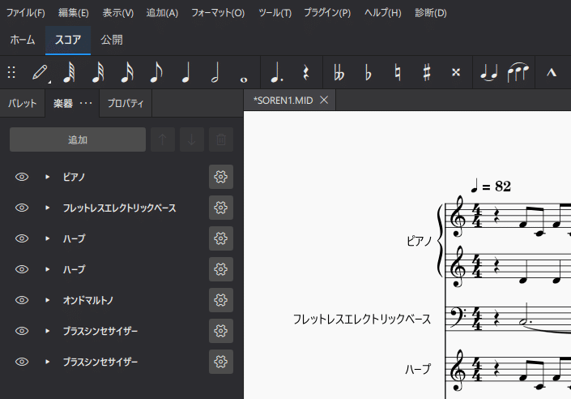Open the 楽器 panel options menu dots
The width and height of the screenshot is (571, 399).
click(86, 104)
